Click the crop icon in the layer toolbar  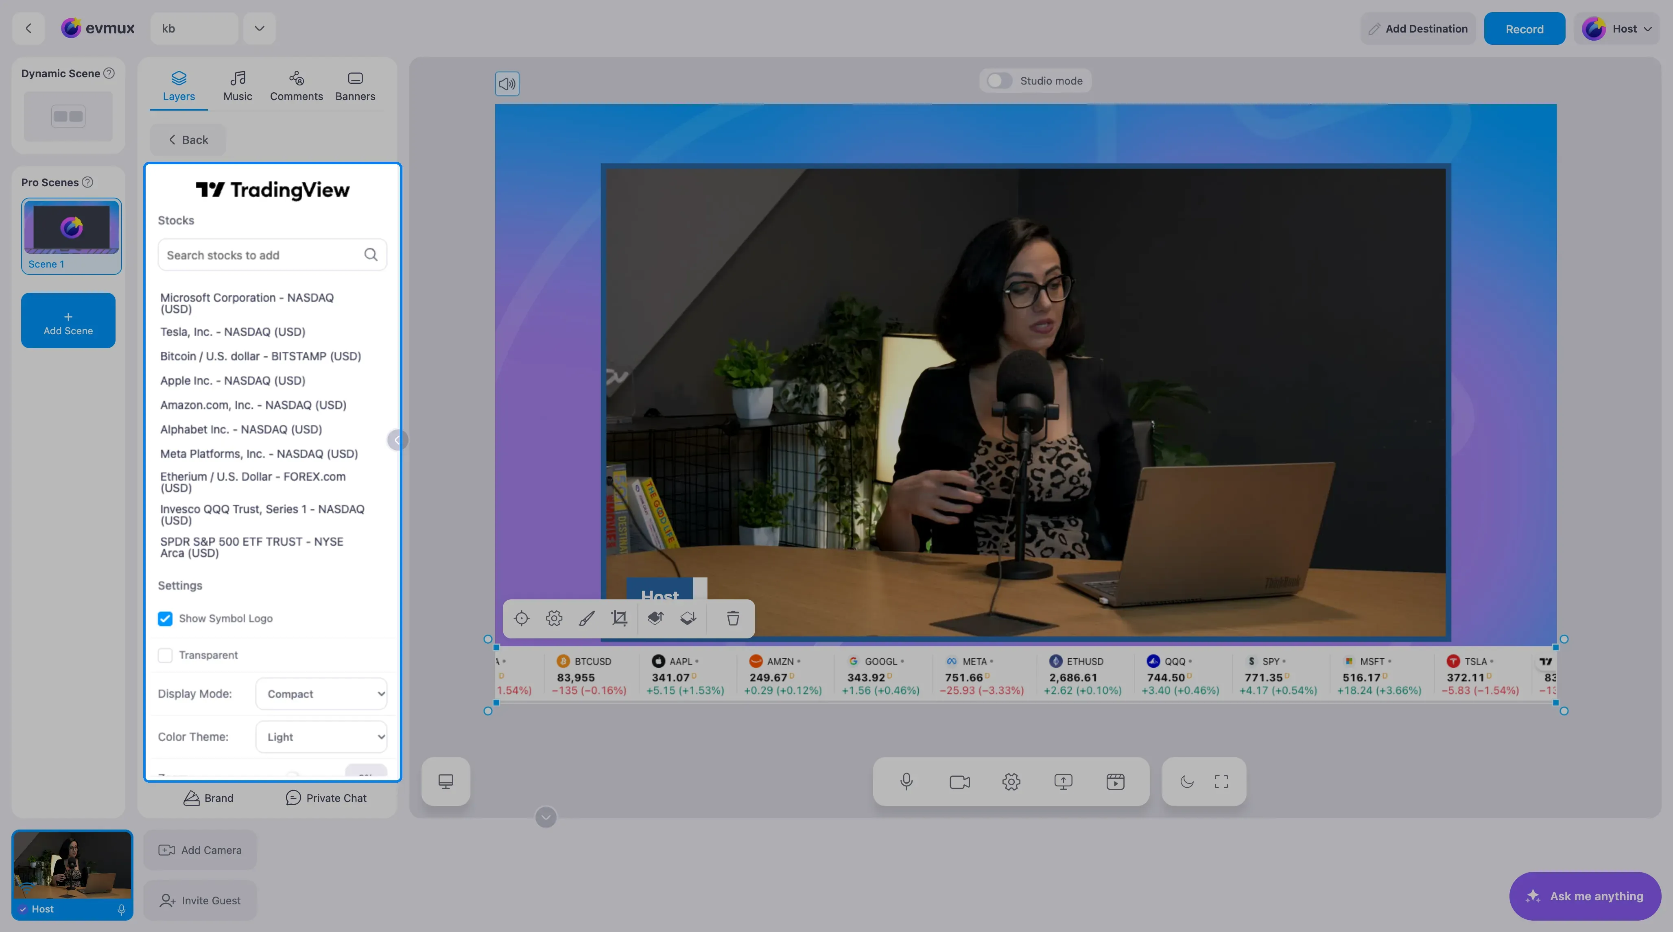(620, 618)
